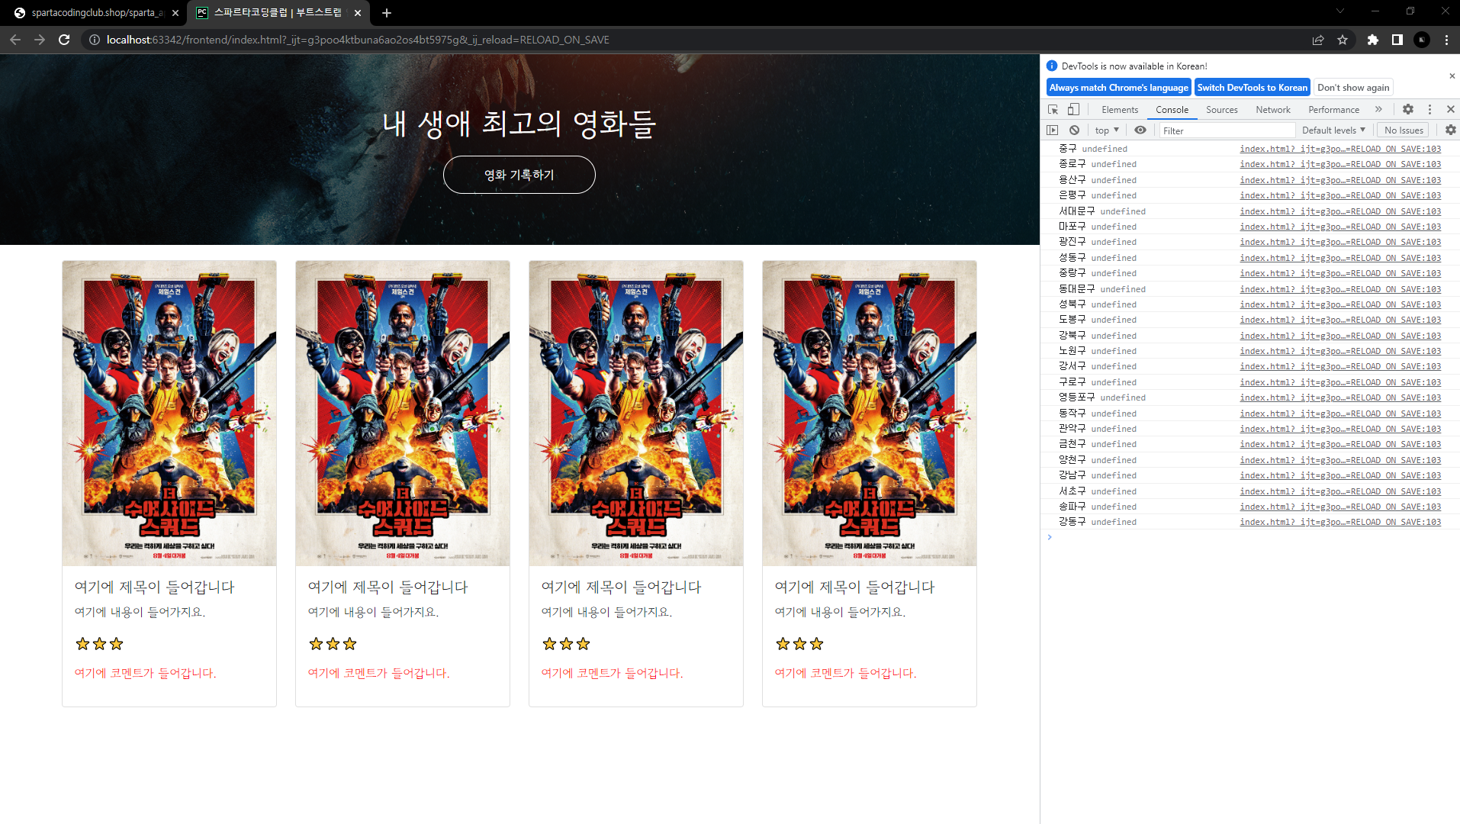Screen dimensions: 1460x824
Task: Click the 영화 기록하기 button
Action: coord(519,175)
